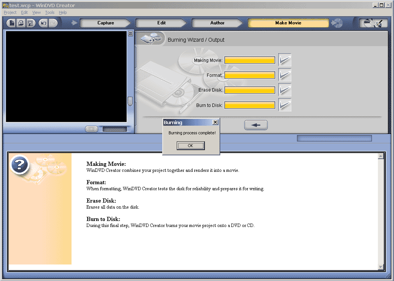Click the timecode display under preview
The width and height of the screenshot is (394, 281).
coord(115,129)
